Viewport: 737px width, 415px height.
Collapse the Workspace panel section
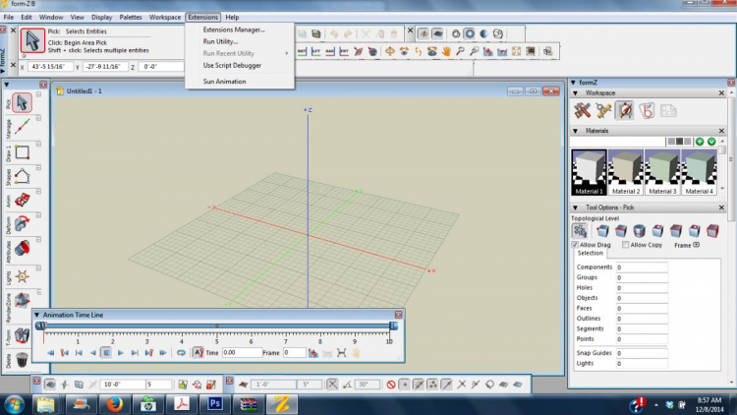(x=577, y=92)
